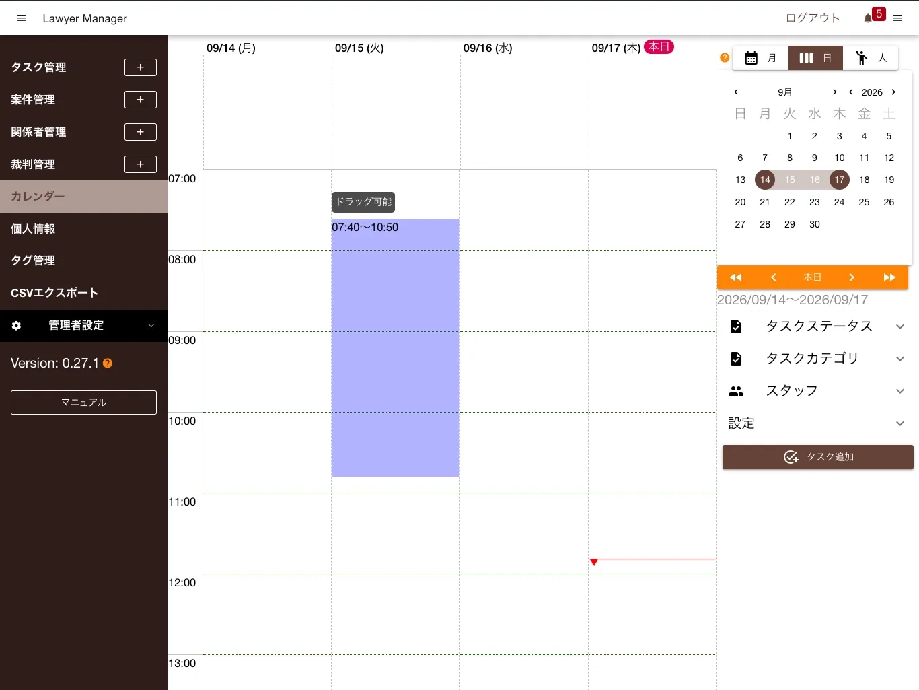Select day 14 in the mini calendar
Image resolution: width=919 pixels, height=690 pixels.
click(x=765, y=180)
